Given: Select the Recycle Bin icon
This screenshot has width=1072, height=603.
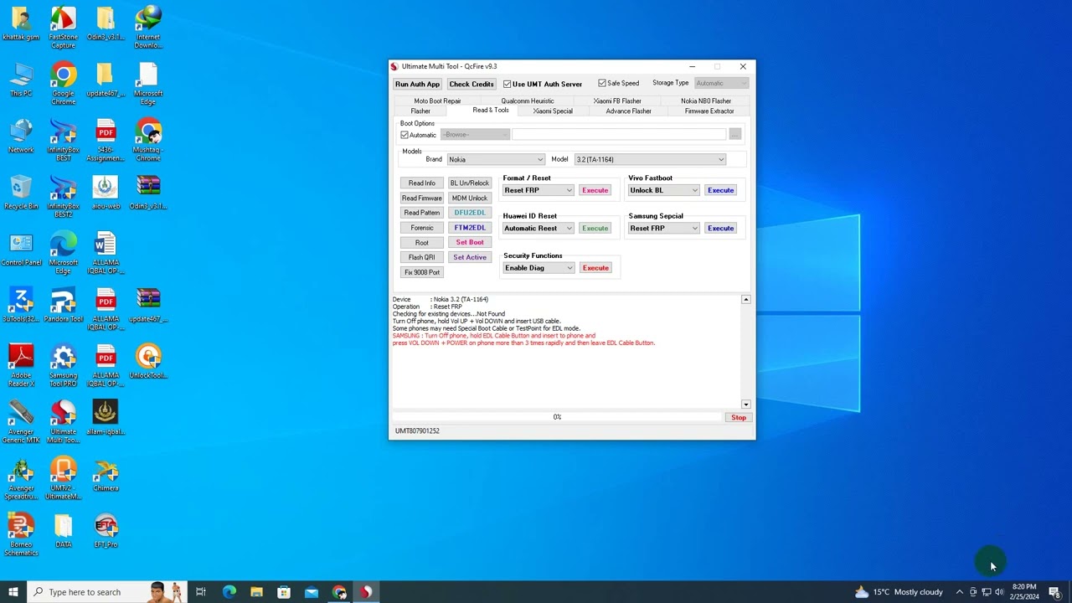Looking at the screenshot, I should click(21, 192).
